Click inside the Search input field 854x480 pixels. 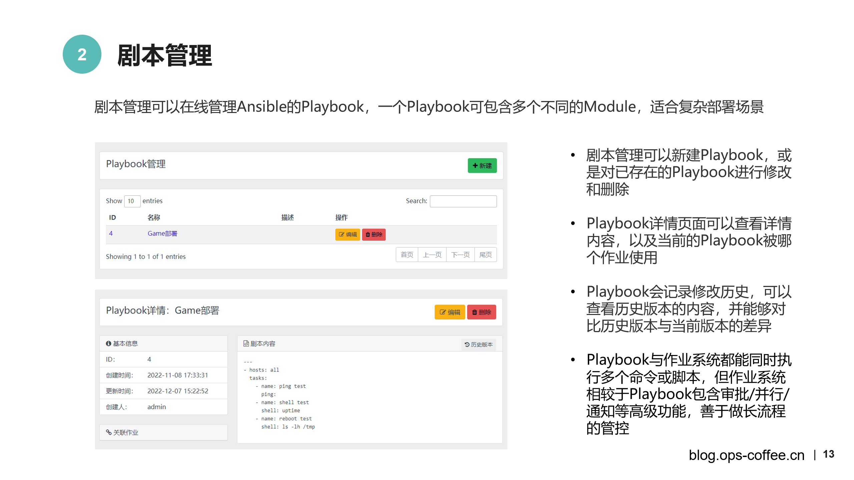[463, 201]
